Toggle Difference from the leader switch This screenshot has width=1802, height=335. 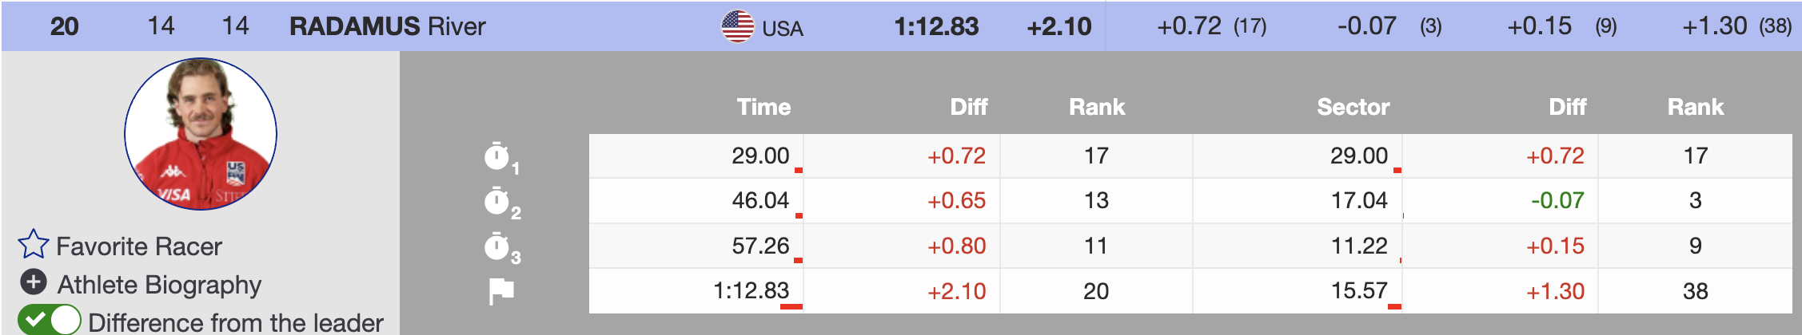(50, 320)
